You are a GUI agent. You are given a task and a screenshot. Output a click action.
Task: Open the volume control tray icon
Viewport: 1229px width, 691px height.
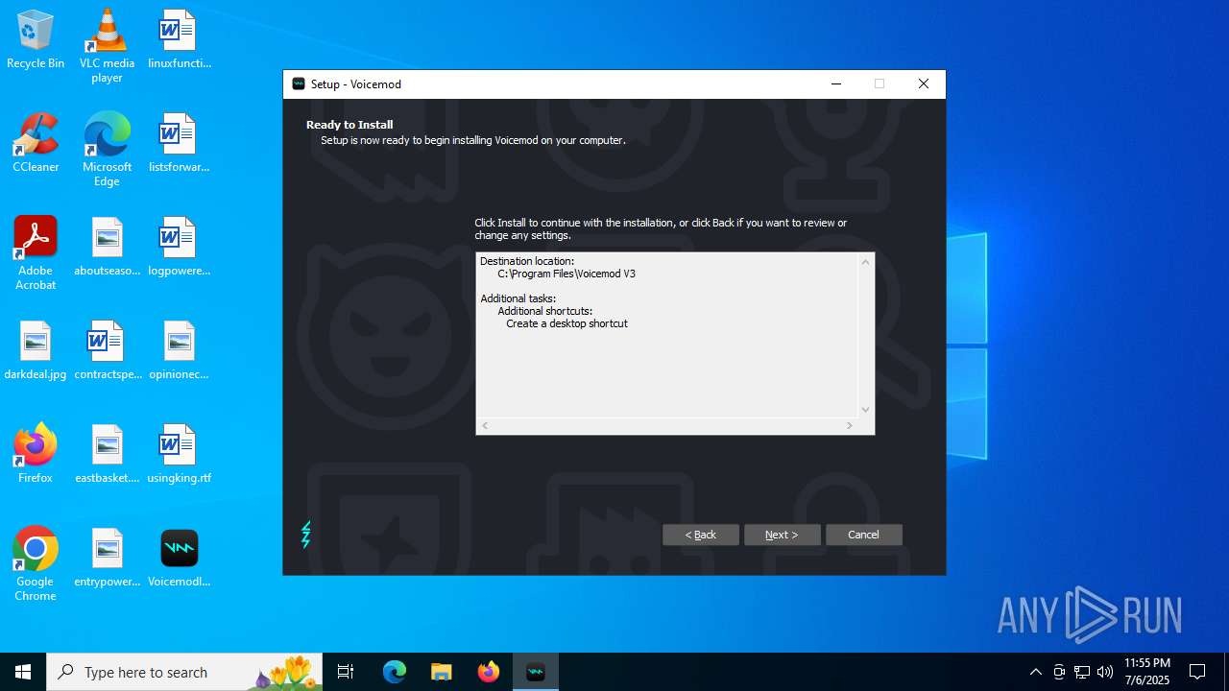tap(1105, 672)
